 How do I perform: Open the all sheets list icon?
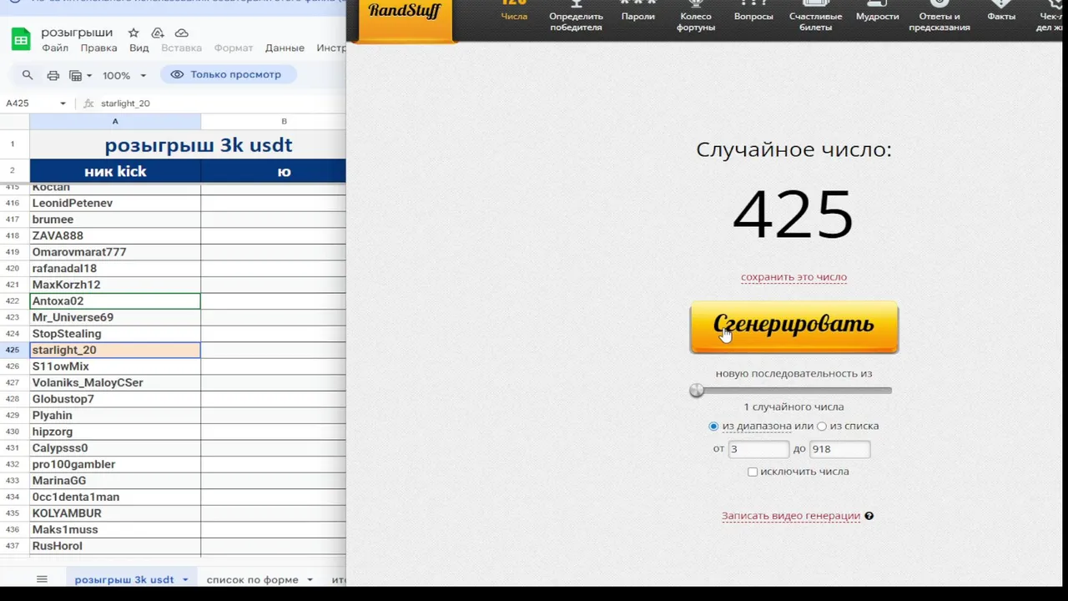42,579
